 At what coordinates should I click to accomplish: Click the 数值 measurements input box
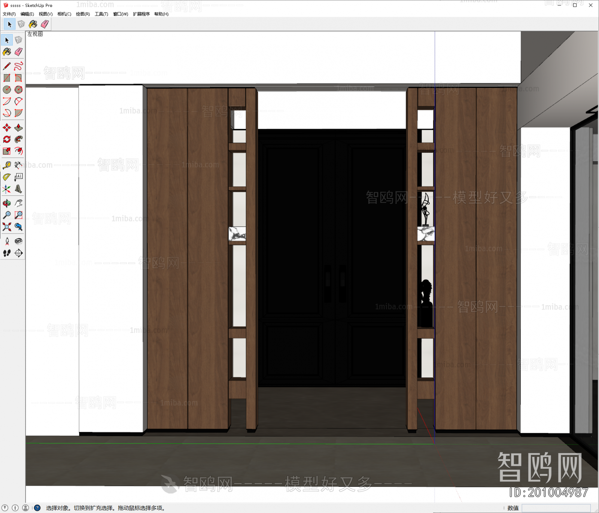tap(556, 508)
